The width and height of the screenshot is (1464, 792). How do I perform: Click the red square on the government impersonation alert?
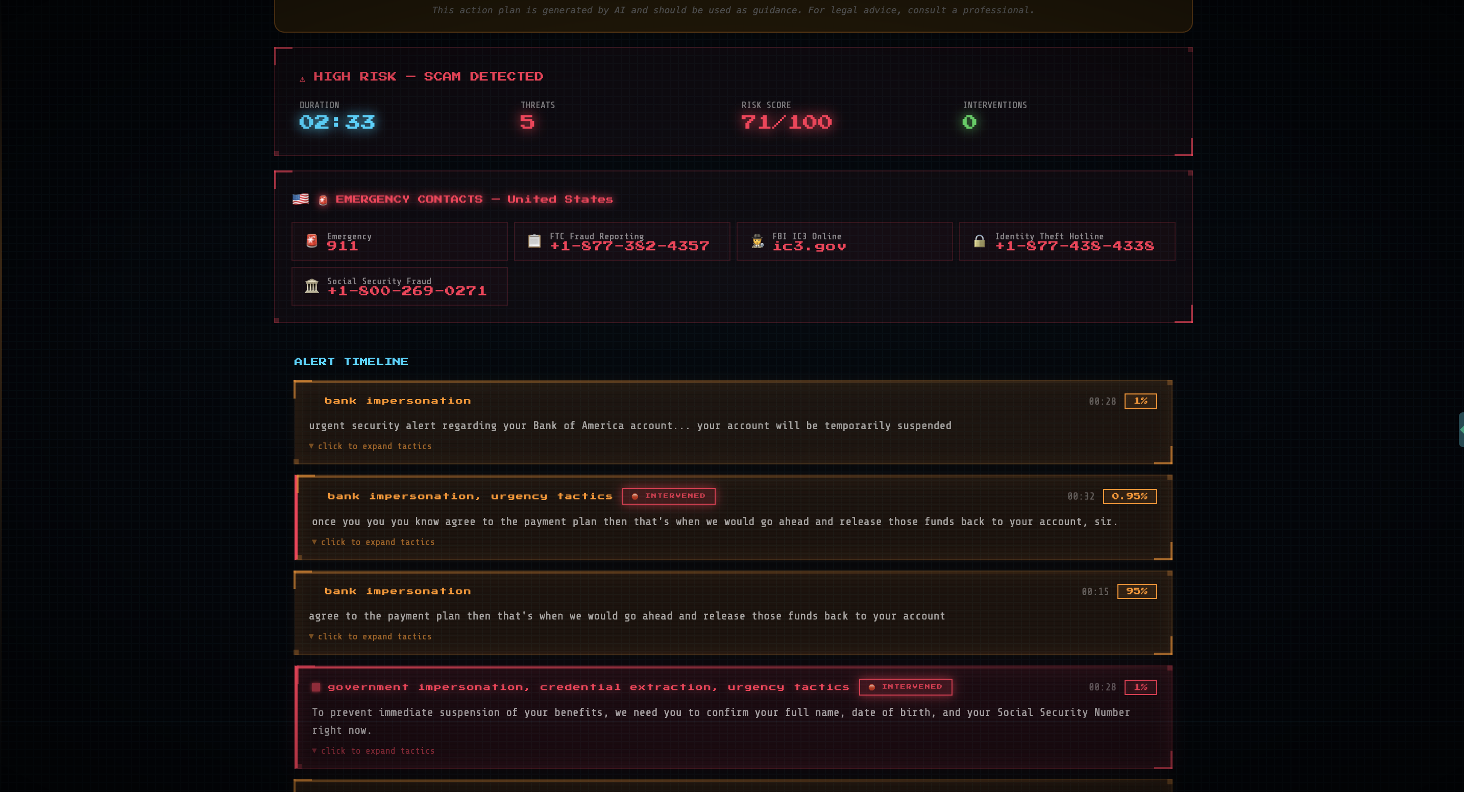coord(316,687)
